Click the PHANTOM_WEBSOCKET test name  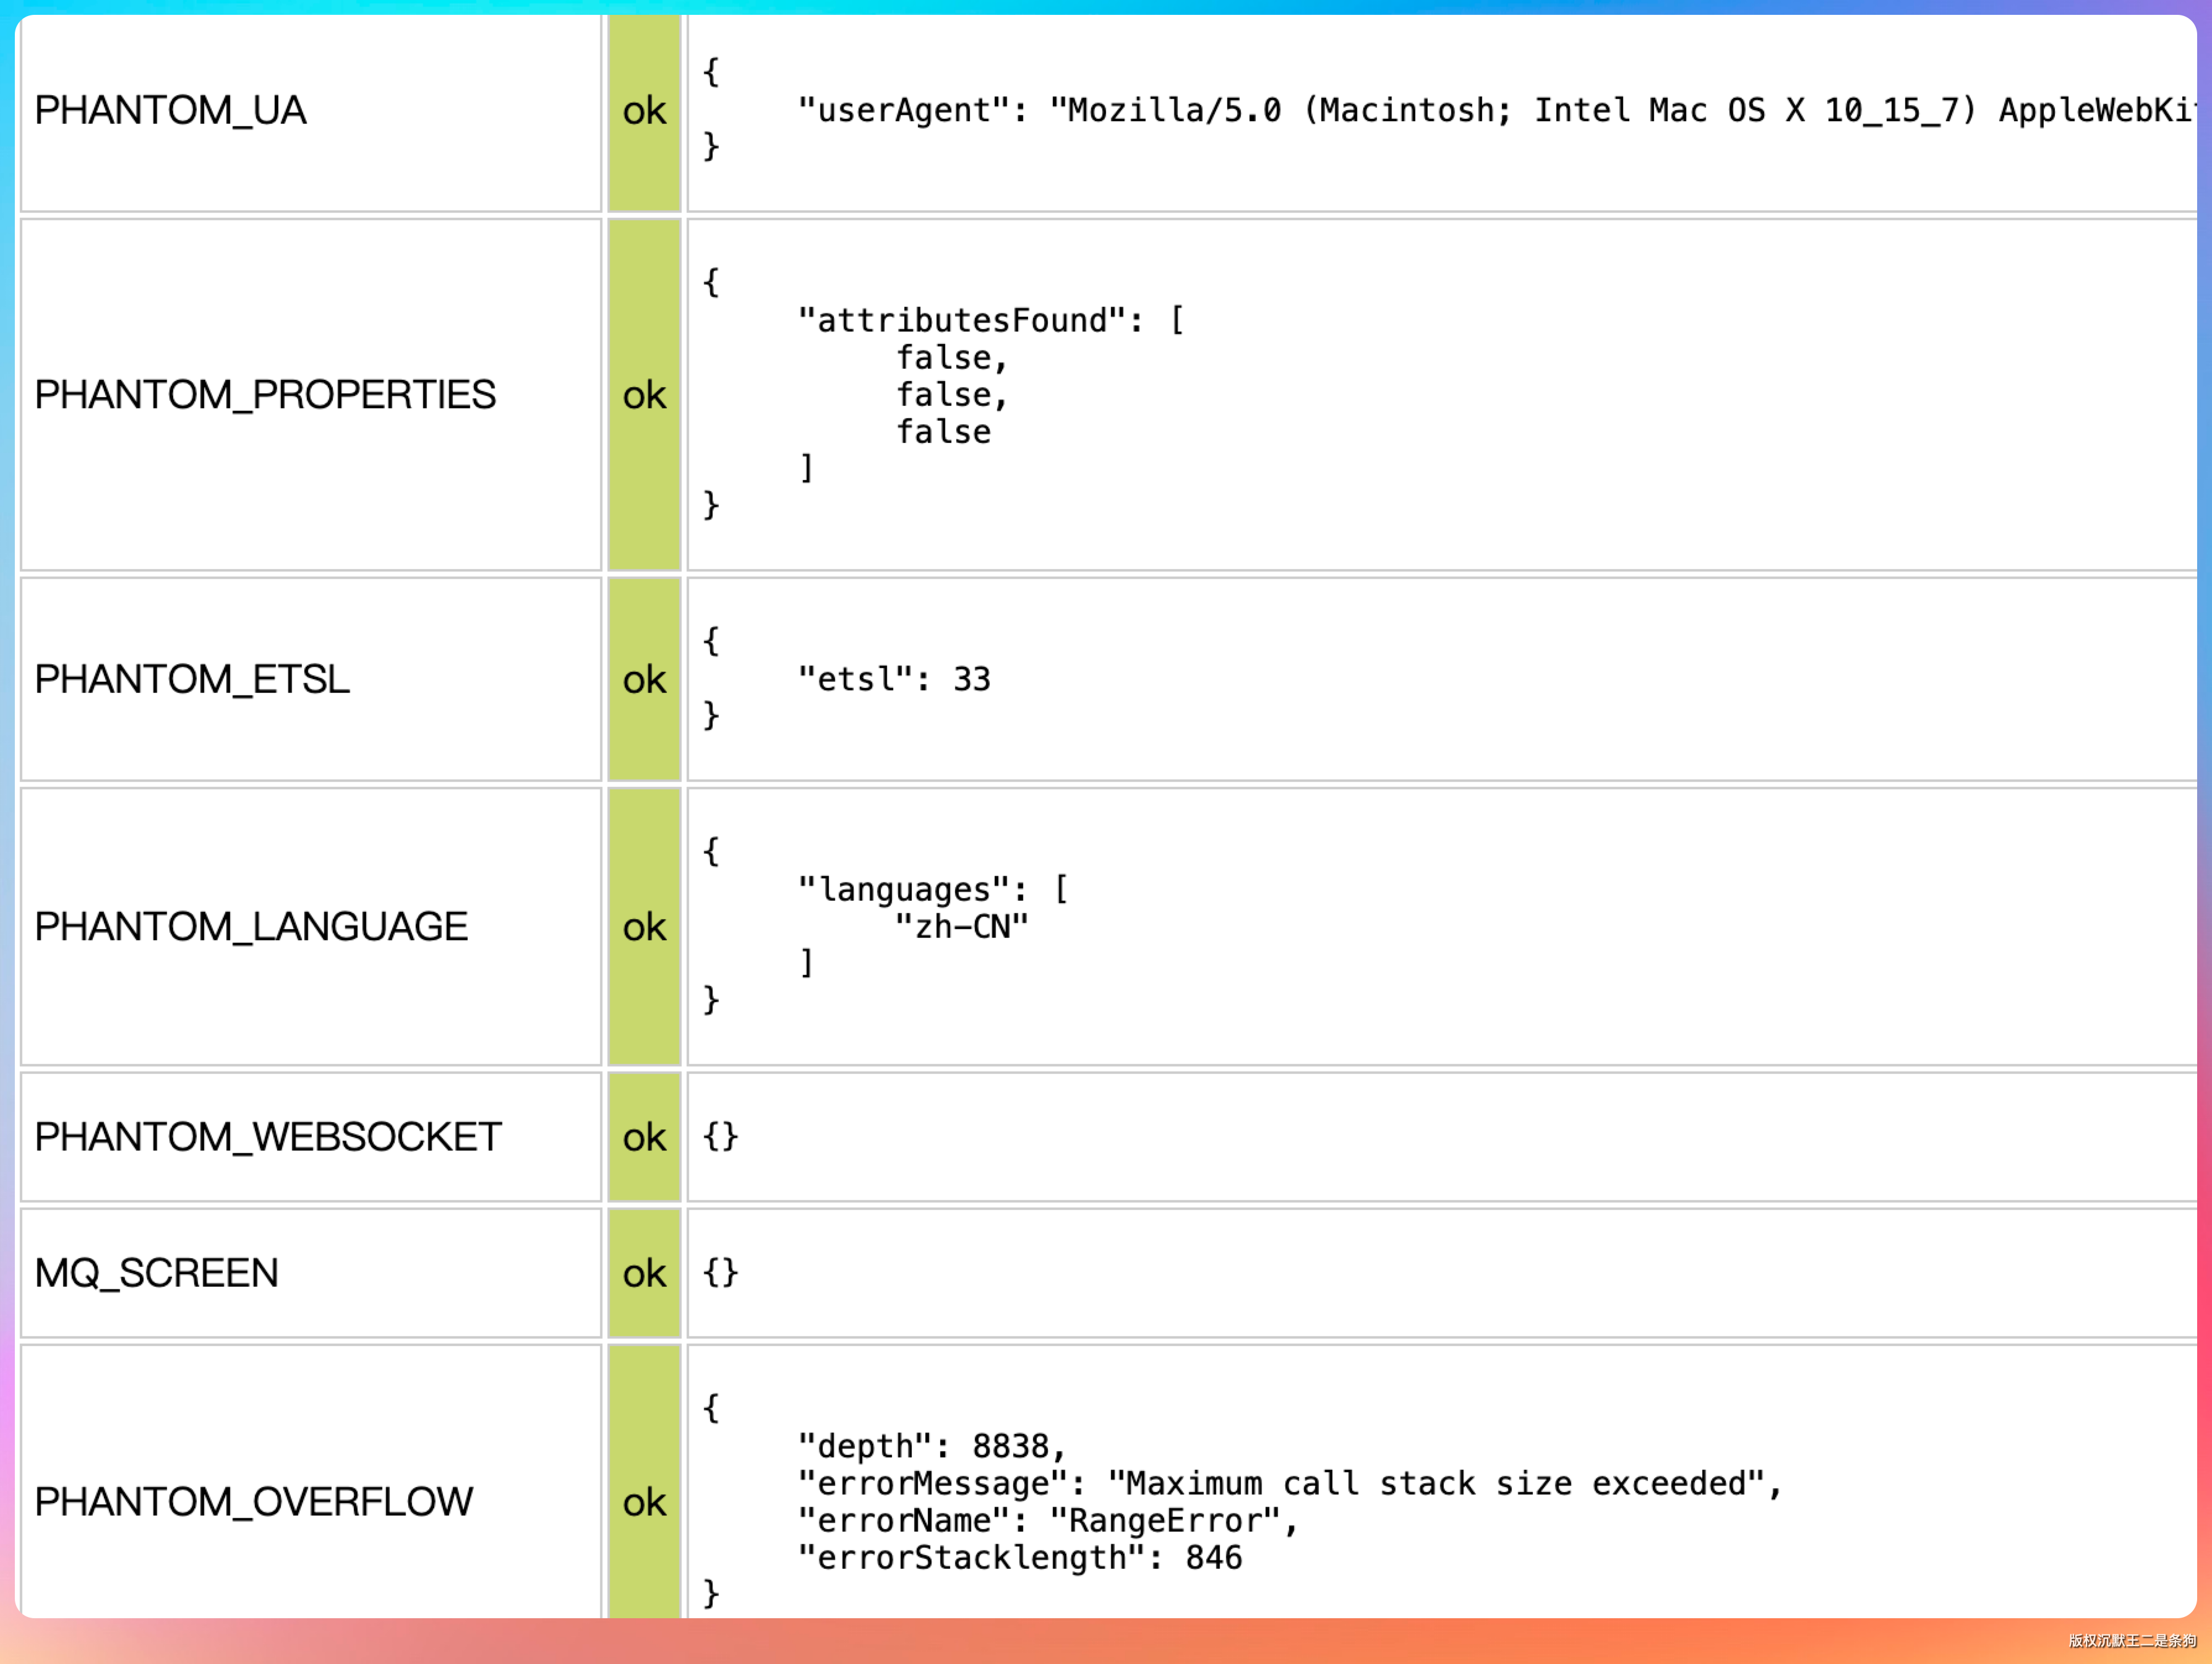coord(268,1137)
